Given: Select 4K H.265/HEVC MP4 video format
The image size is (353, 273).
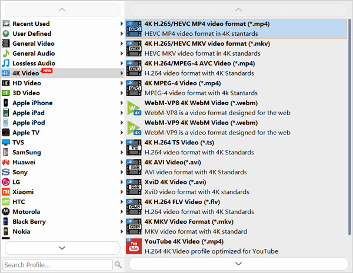Looking at the screenshot, I should [236, 29].
